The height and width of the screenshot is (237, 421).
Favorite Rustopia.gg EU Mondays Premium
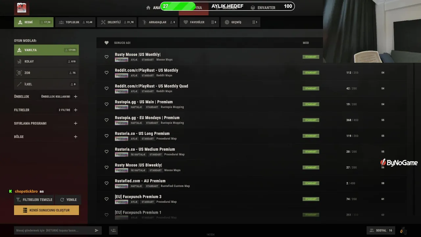(x=107, y=120)
